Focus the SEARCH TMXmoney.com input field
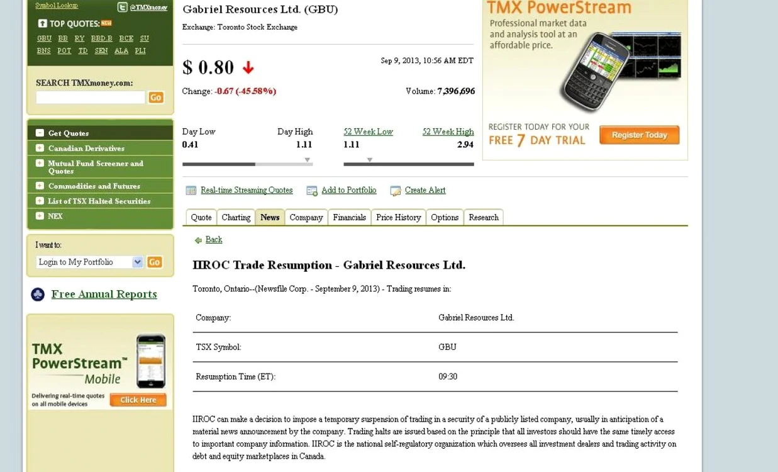Image resolution: width=778 pixels, height=472 pixels. pyautogui.click(x=91, y=98)
